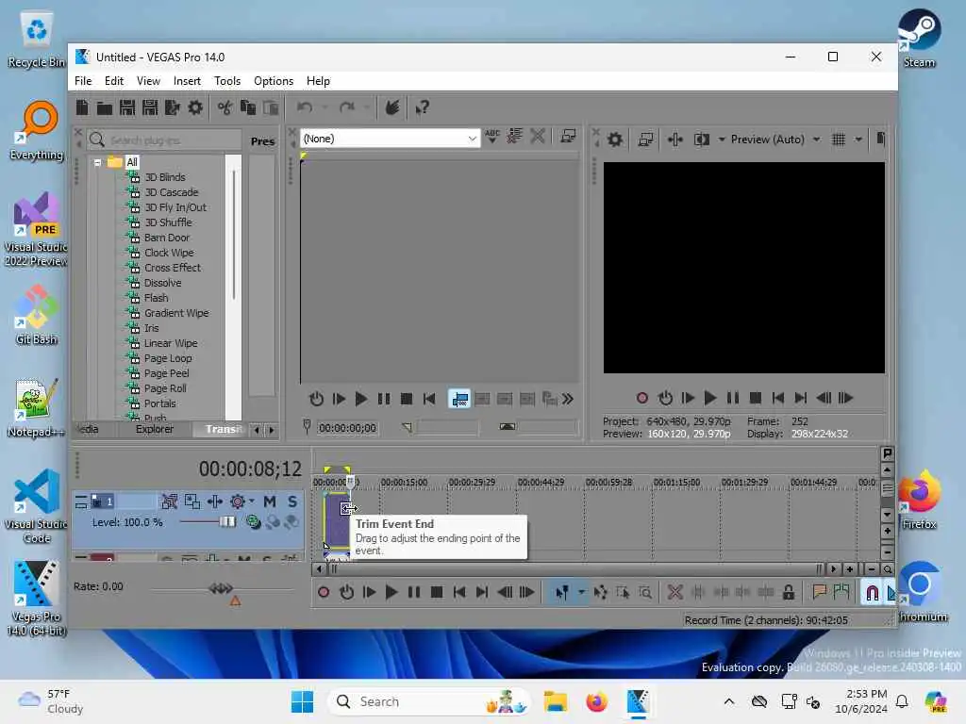Collapse the All transitions folder
Viewport: 966px width, 724px height.
click(x=97, y=162)
